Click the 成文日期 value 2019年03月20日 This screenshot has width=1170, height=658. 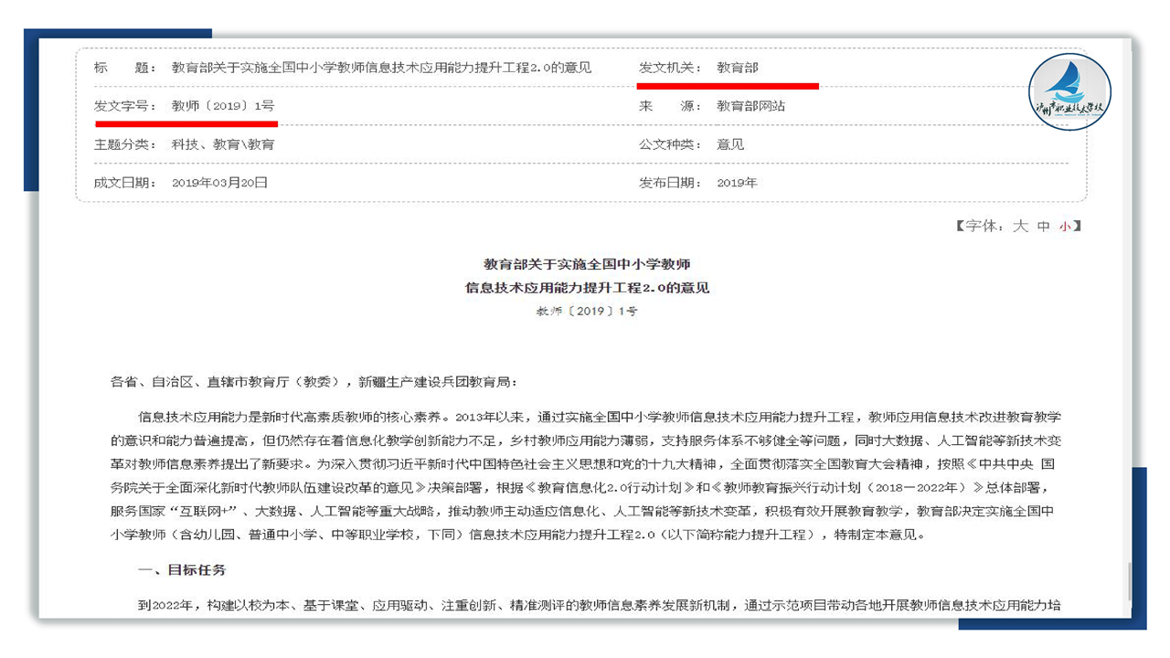[x=219, y=183]
